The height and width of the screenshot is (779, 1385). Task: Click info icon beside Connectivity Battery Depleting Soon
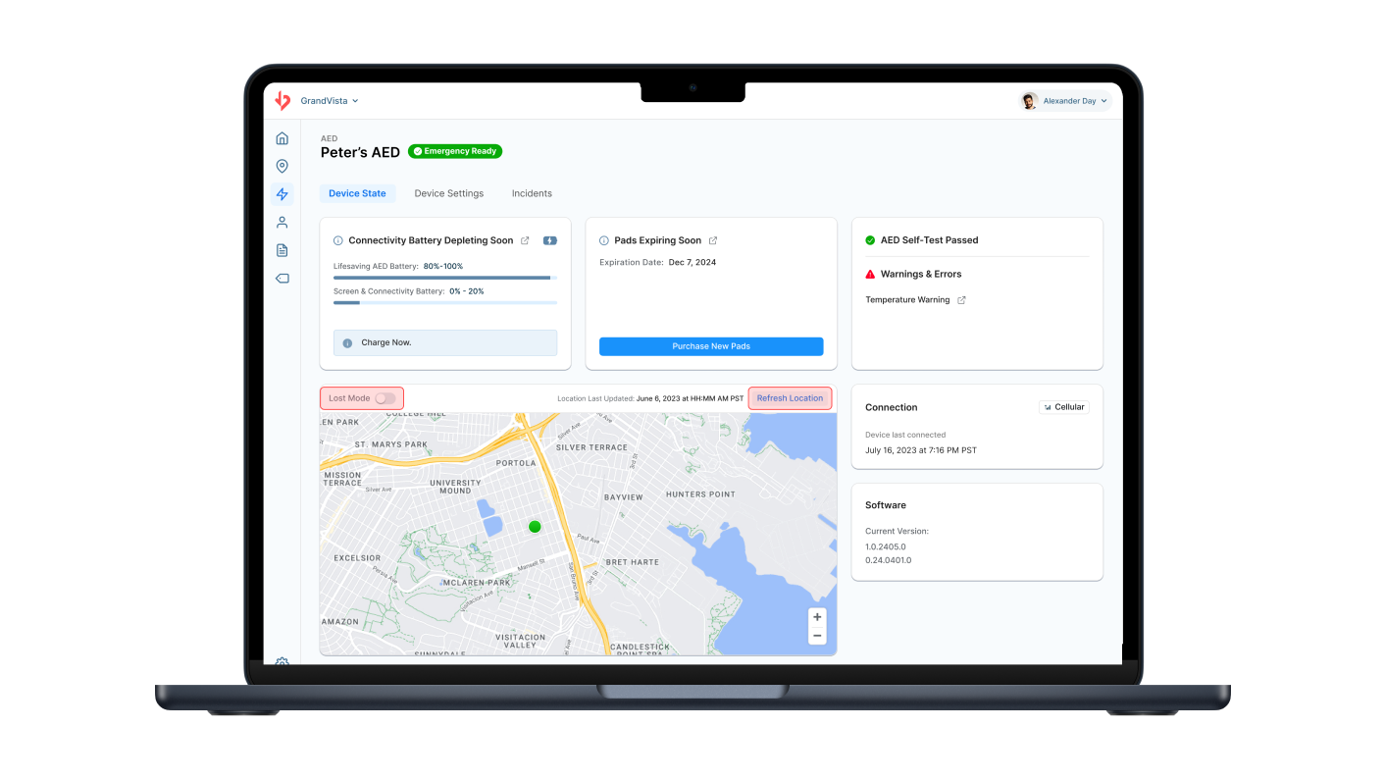tap(338, 240)
